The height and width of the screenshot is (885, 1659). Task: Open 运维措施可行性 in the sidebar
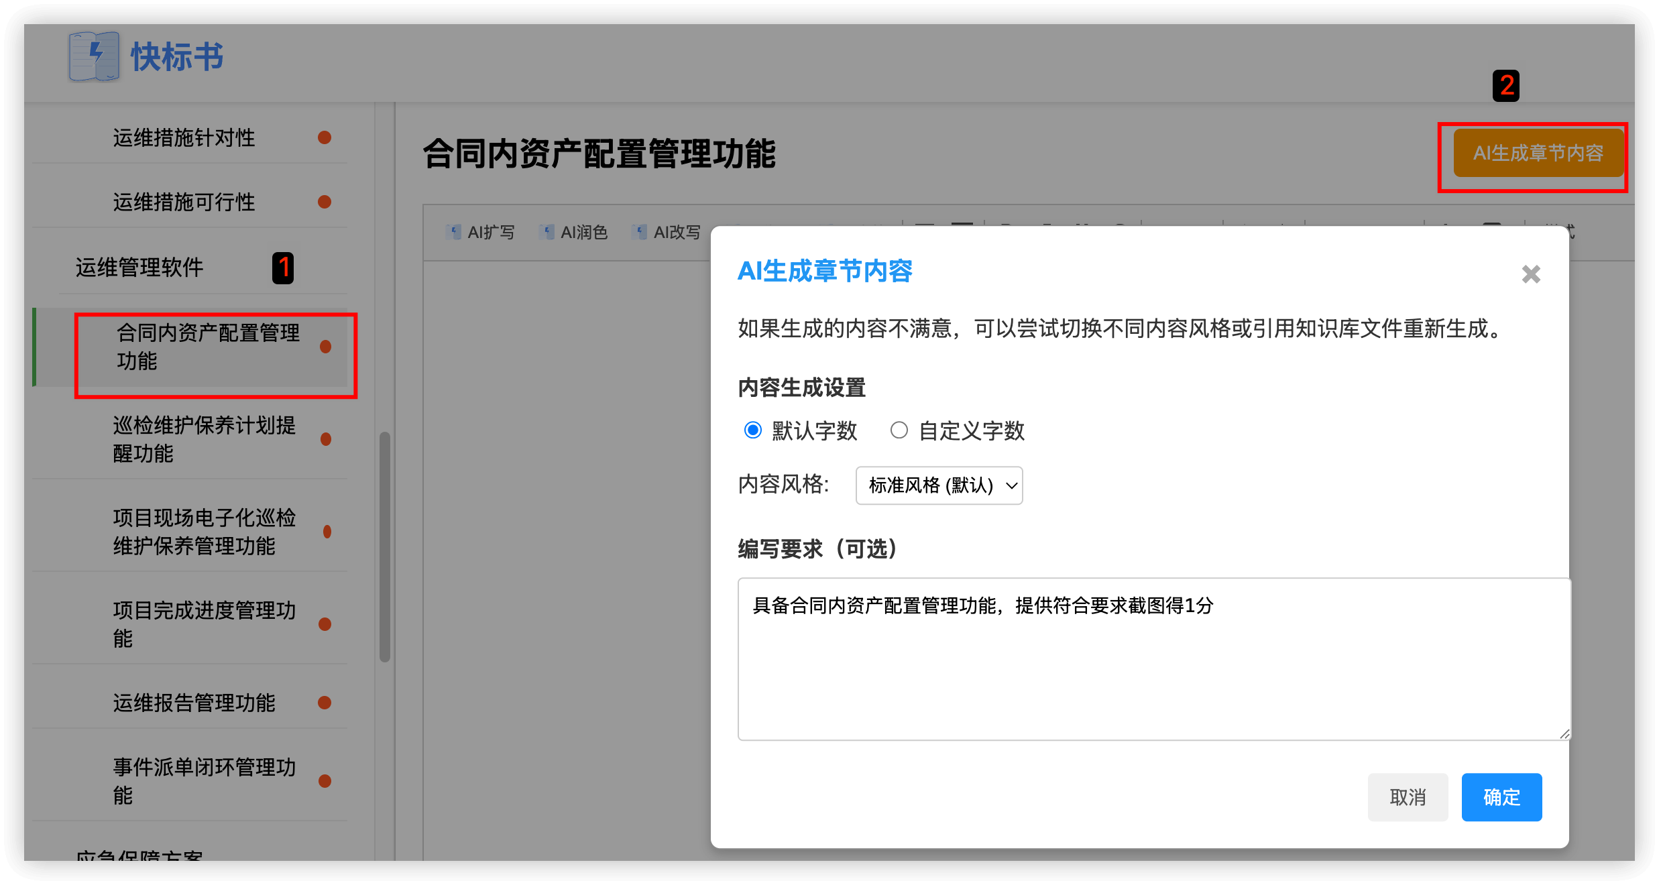tap(184, 202)
